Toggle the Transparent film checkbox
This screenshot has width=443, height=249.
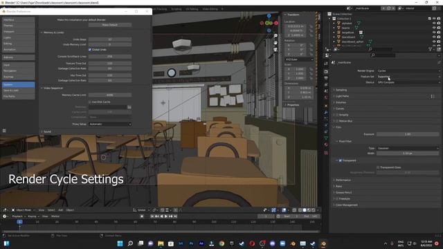click(340, 160)
